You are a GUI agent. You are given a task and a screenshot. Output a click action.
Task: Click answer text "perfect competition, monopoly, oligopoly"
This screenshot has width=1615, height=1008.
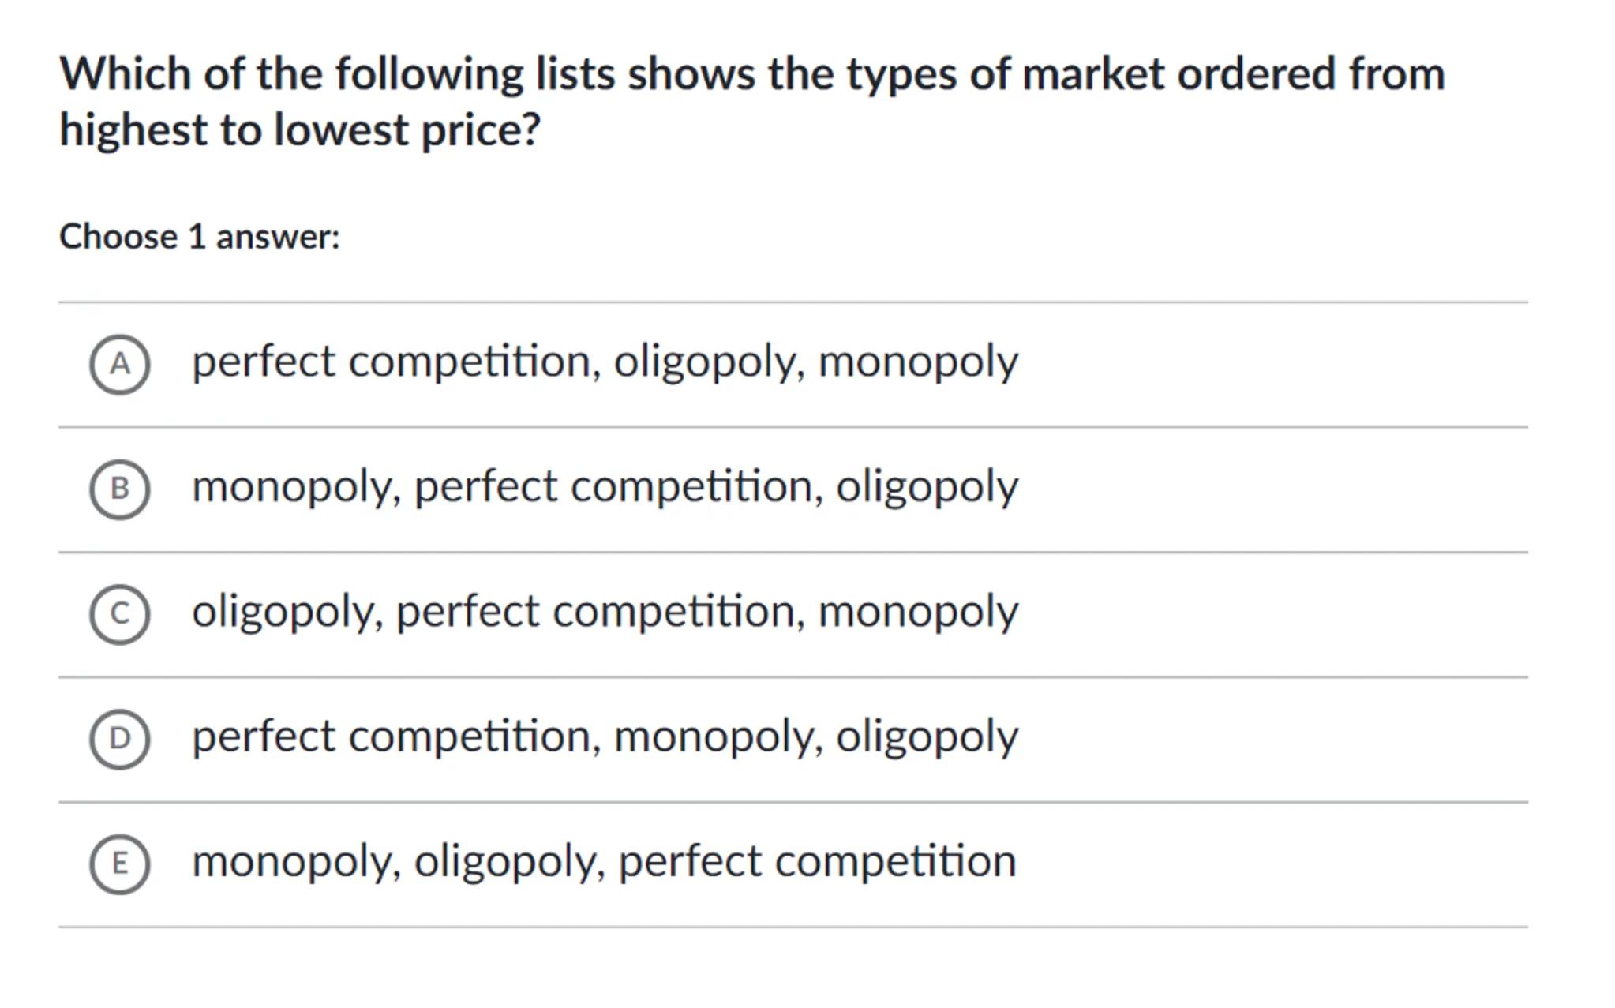click(605, 736)
